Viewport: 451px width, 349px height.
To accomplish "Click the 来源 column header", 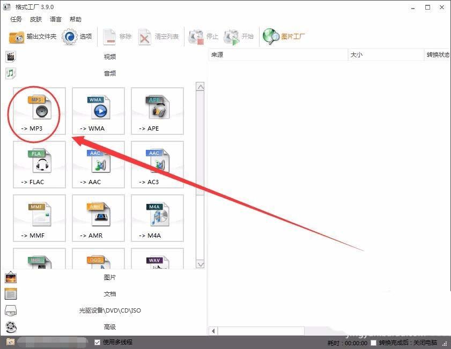I will click(x=278, y=55).
